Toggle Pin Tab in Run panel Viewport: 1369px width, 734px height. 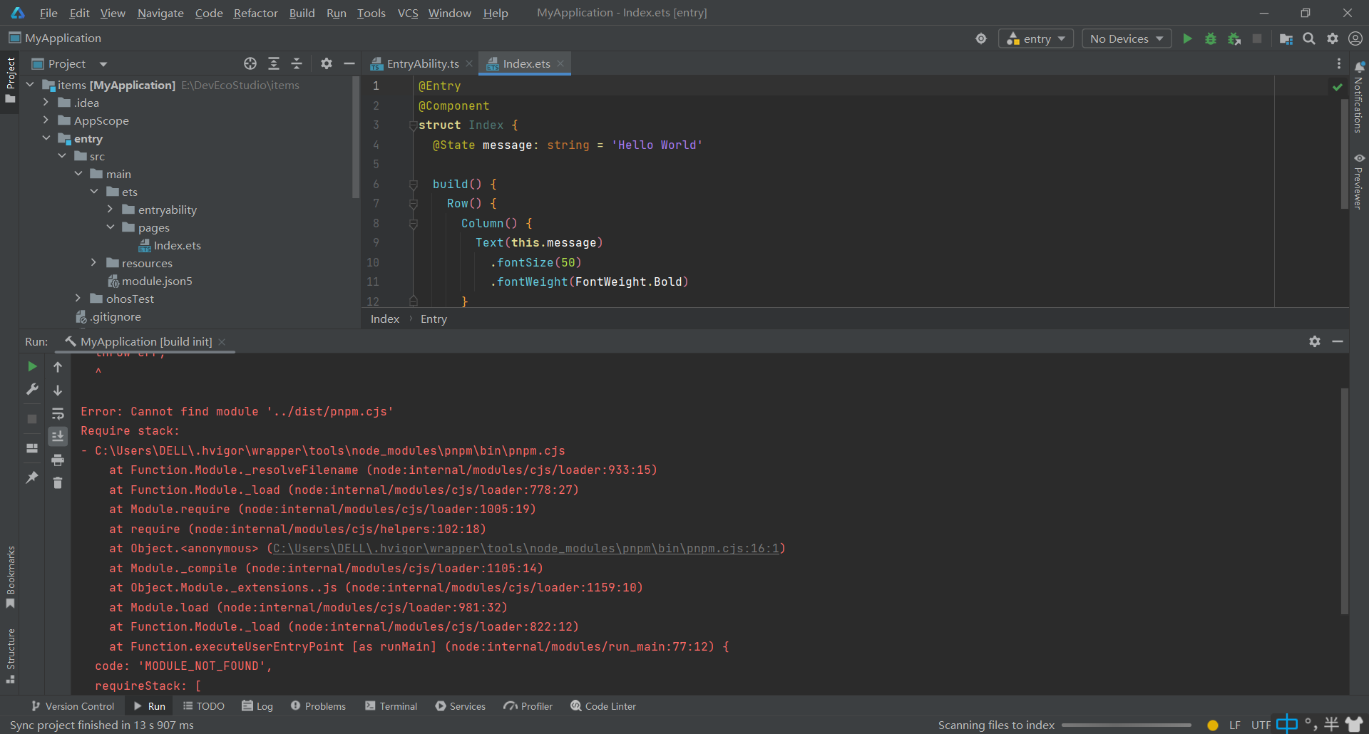click(x=32, y=477)
